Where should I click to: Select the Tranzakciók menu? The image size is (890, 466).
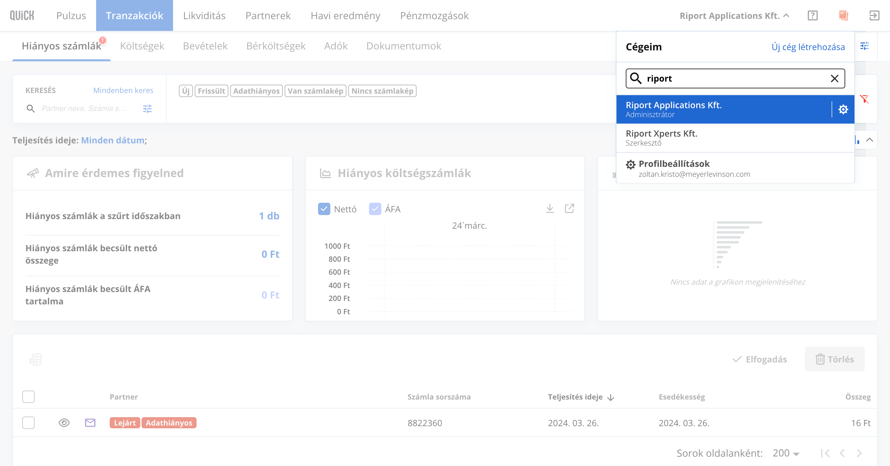[x=134, y=15]
